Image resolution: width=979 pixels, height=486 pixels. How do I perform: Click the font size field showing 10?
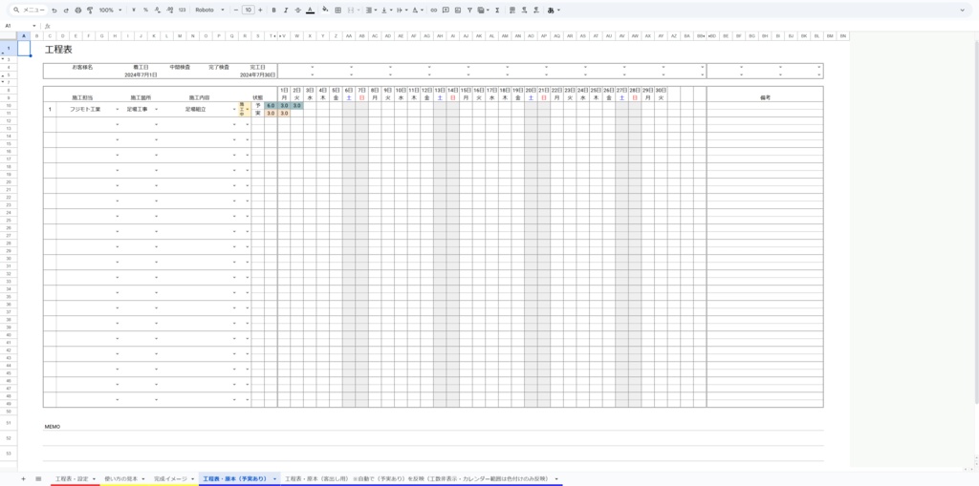[248, 10]
